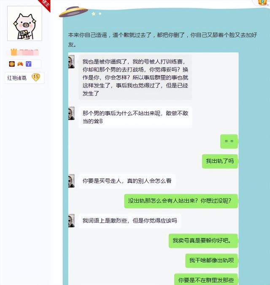Click the orange circular badge icon
Screen dimensions: 270x285
click(x=12, y=64)
